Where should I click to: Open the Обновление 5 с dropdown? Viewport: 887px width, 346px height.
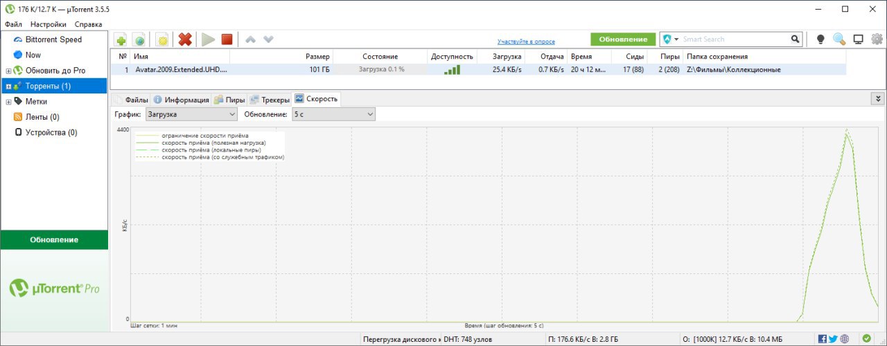tap(333, 114)
